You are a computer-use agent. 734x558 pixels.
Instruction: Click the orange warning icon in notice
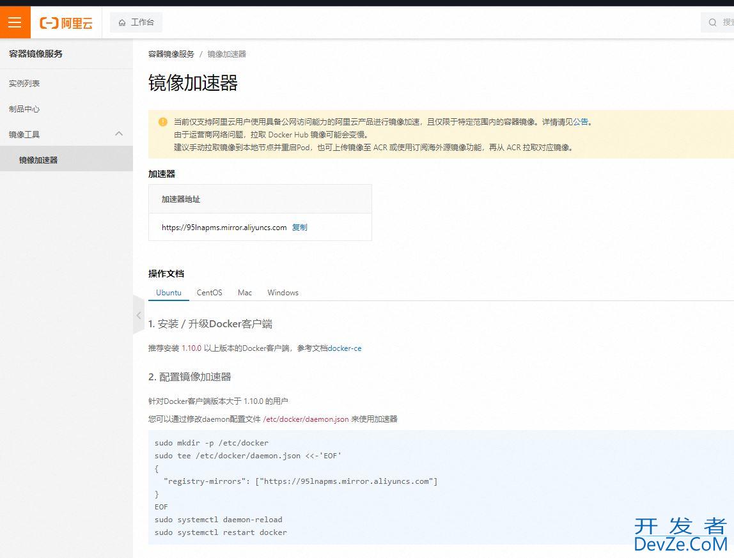point(163,121)
